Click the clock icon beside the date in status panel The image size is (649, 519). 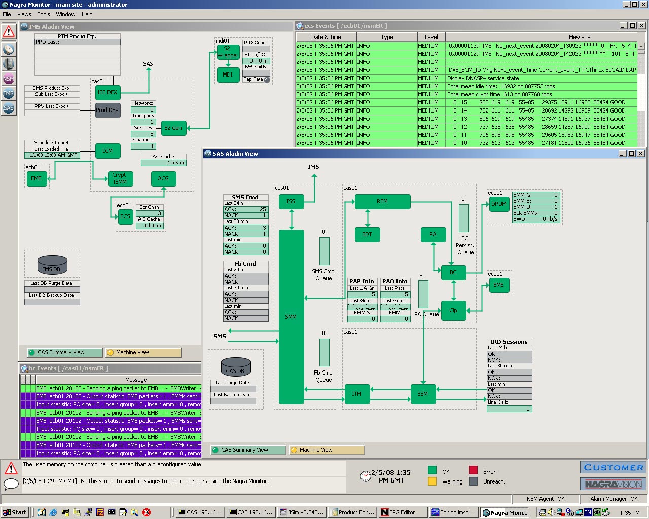point(365,476)
